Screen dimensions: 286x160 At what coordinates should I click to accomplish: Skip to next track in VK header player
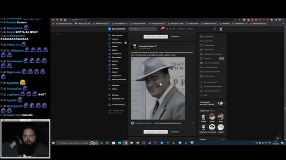[174, 29]
